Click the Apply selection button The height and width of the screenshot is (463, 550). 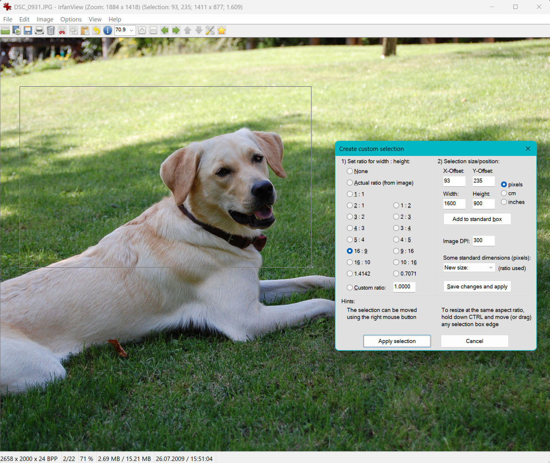click(397, 341)
